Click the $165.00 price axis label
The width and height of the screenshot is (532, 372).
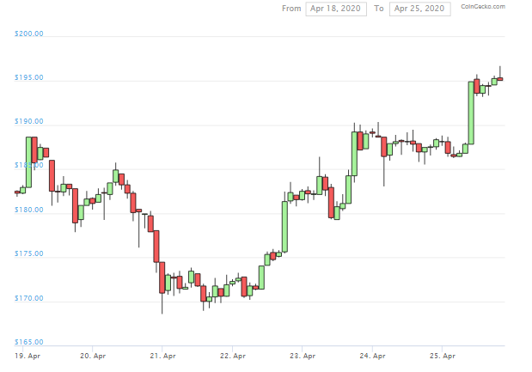point(29,342)
